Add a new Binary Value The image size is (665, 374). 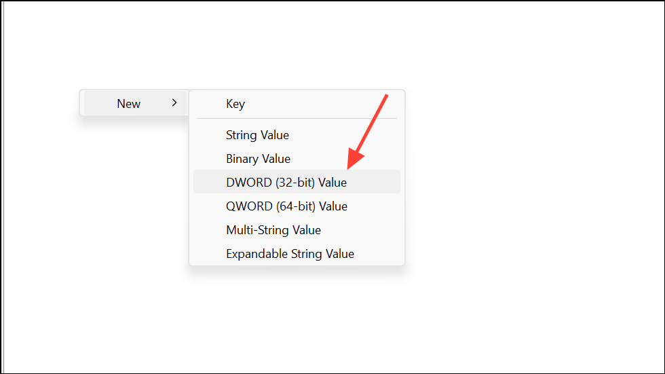coord(258,159)
